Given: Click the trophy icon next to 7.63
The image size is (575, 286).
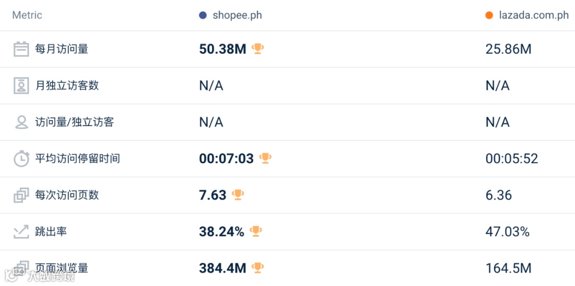Looking at the screenshot, I should [x=238, y=195].
